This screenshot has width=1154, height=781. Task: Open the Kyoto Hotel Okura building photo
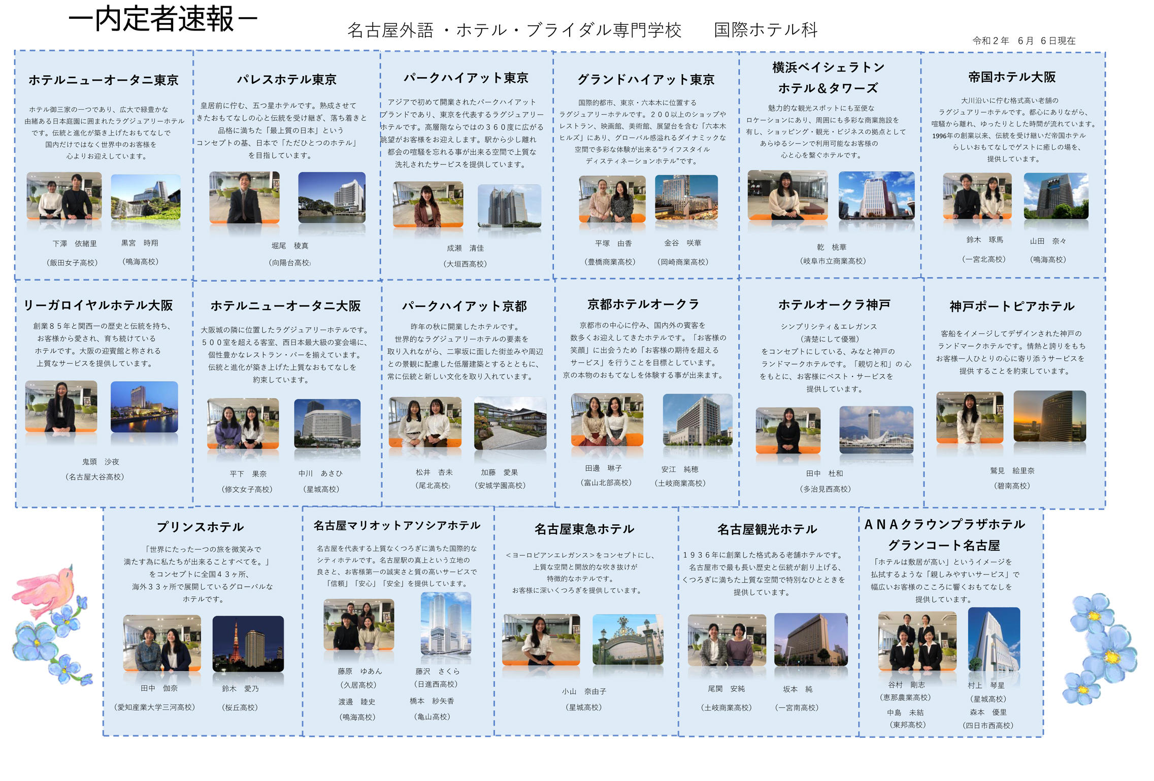698,420
